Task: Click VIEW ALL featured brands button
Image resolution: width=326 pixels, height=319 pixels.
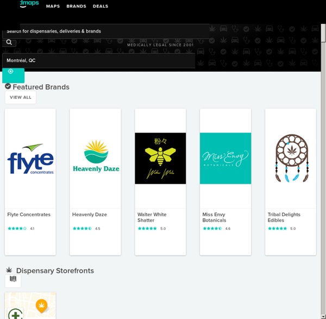Action: pos(21,97)
